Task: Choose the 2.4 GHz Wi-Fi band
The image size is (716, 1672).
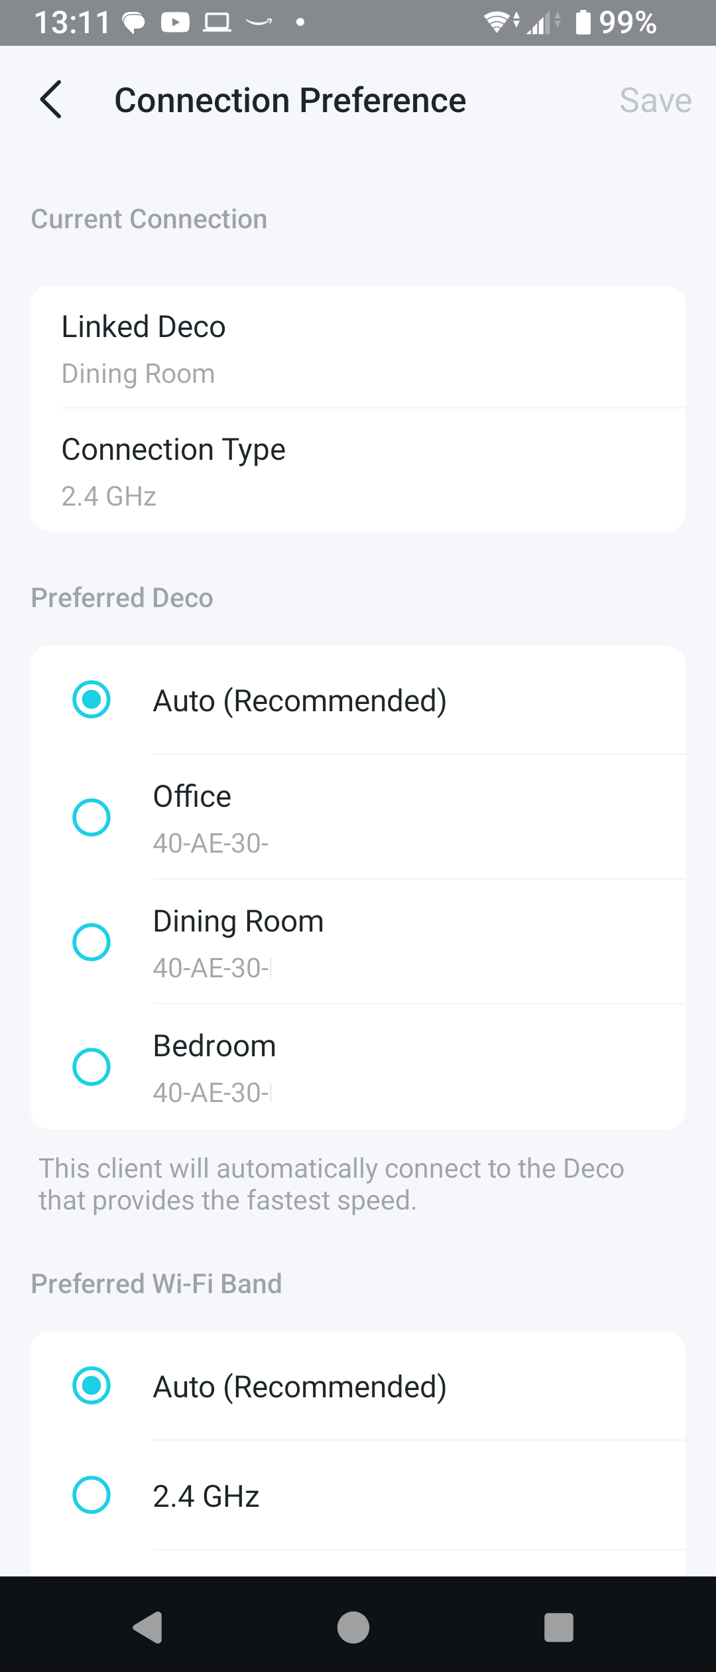Action: pos(91,1496)
